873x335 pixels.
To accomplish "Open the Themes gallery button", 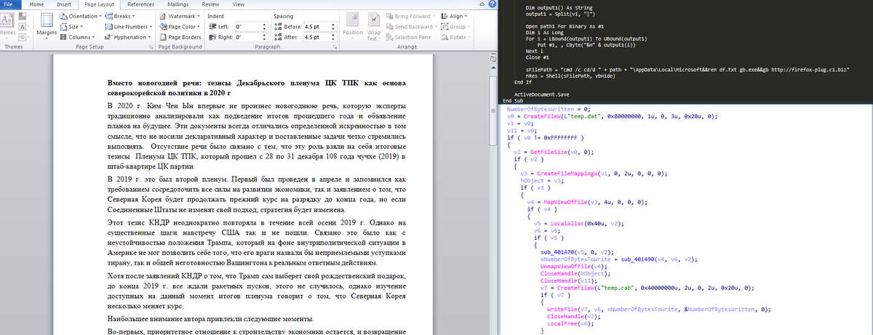I will point(6,25).
